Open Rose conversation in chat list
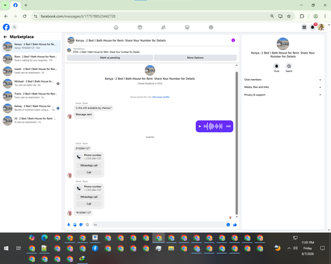 (31, 59)
